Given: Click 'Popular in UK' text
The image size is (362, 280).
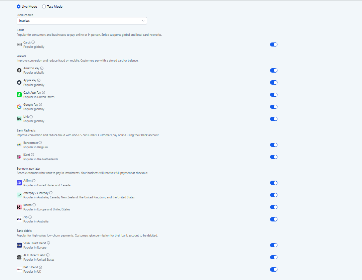Looking at the screenshot, I should 32,272.
